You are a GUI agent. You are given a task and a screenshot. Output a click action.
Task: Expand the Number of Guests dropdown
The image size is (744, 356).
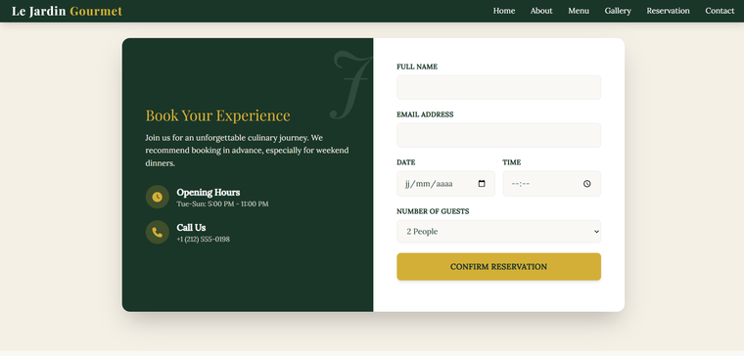coord(498,232)
